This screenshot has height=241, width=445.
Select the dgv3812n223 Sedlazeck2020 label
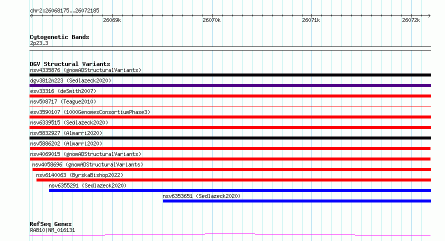(x=70, y=80)
